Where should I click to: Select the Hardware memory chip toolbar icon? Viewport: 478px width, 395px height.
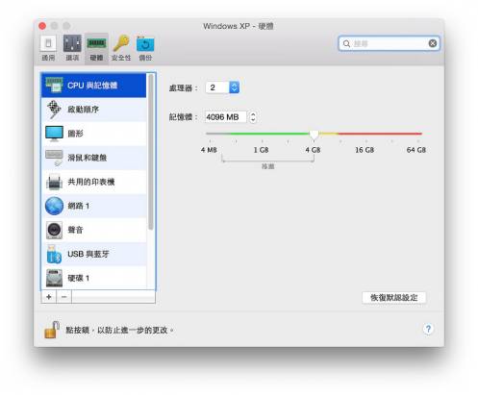coord(96,48)
